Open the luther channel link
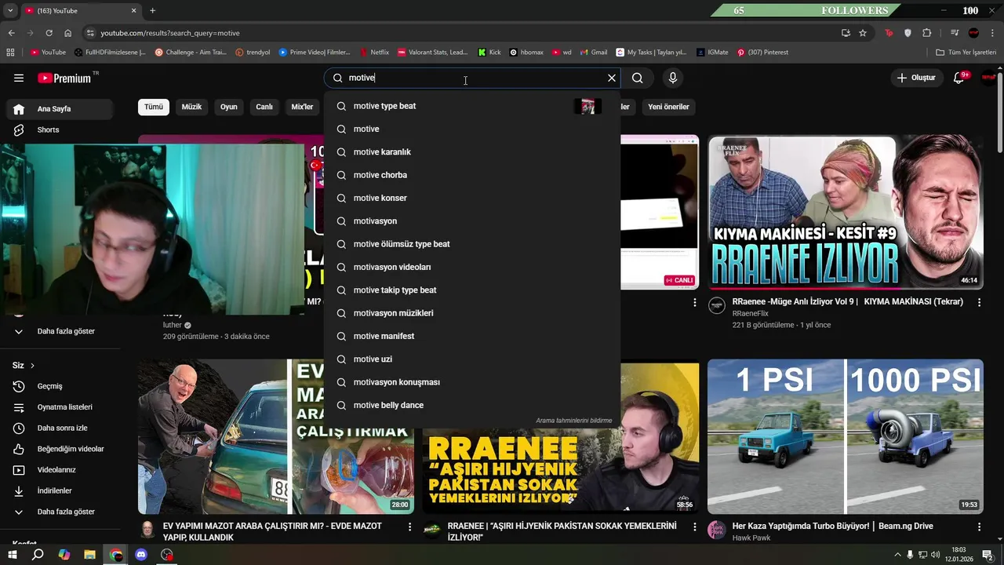This screenshot has height=565, width=1004. click(x=173, y=325)
